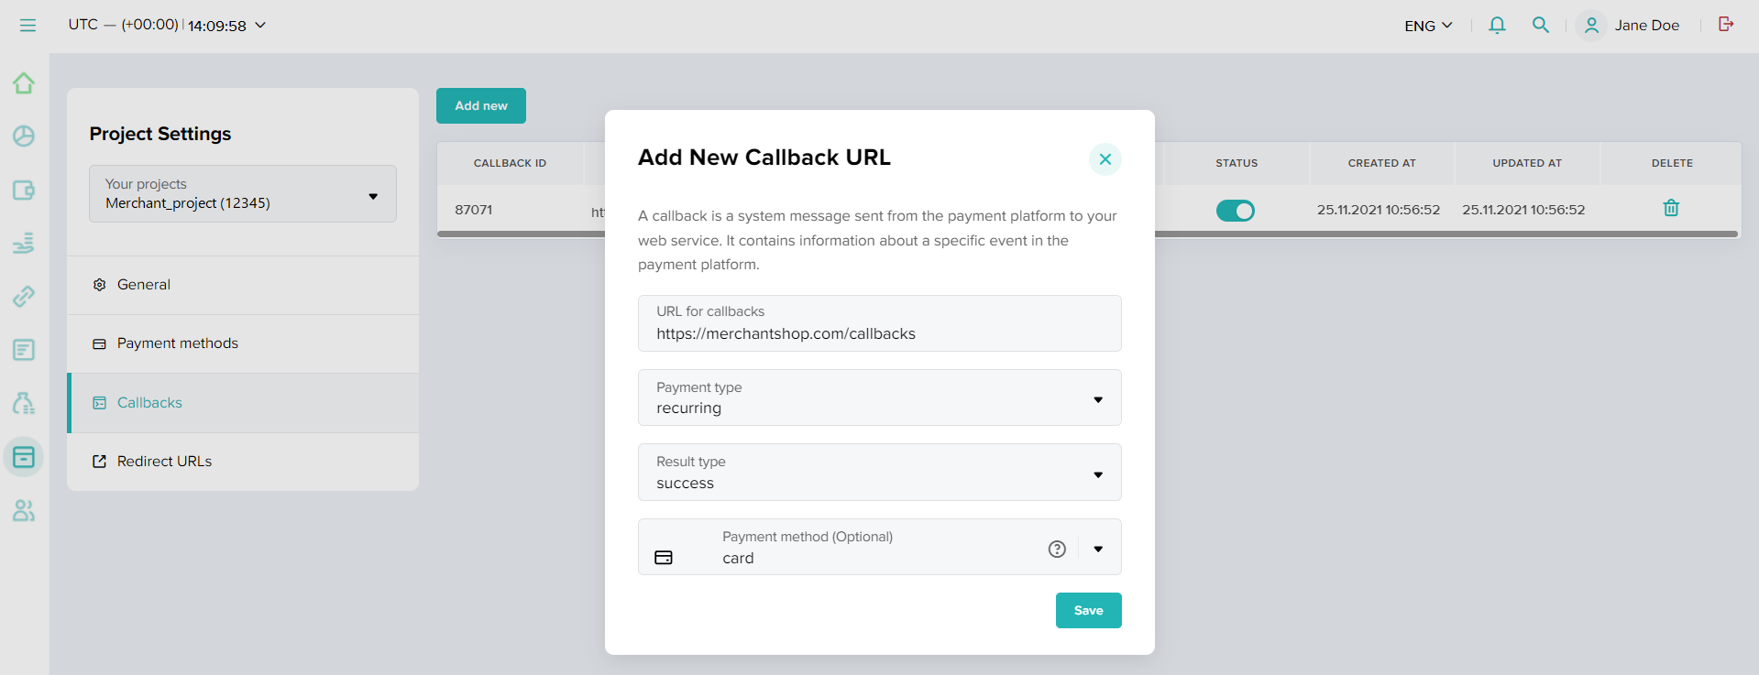The height and width of the screenshot is (675, 1759).
Task: Save the new callback URL
Action: point(1088,611)
